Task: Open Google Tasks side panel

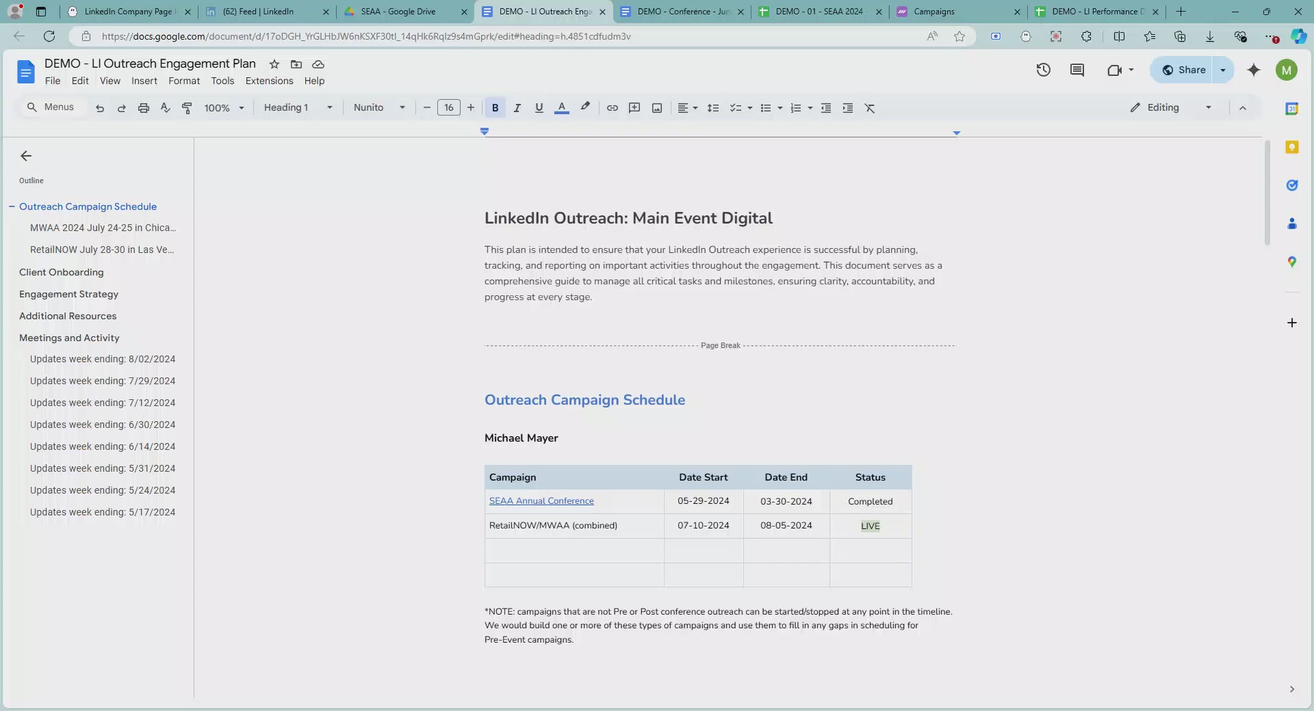Action: 1292,185
